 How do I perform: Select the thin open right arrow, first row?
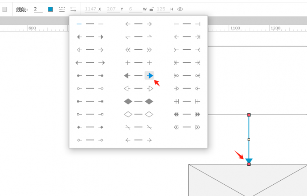click(x=149, y=24)
